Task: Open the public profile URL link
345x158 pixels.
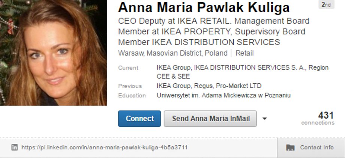Action: 105,147
